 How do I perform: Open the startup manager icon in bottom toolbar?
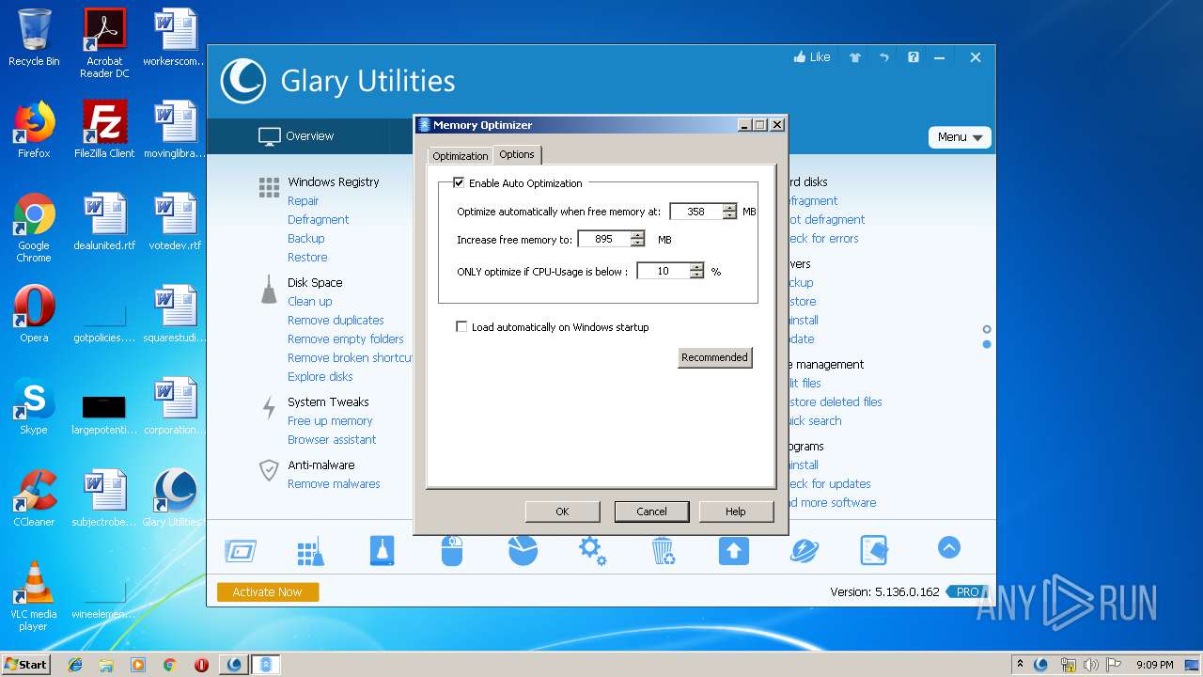tap(241, 551)
